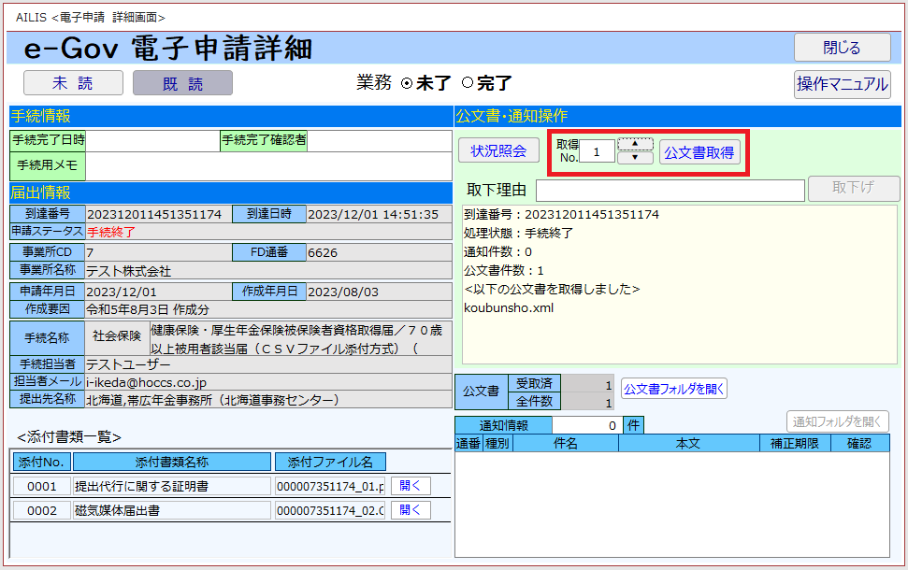Mark as unread with 未読 button
Viewport: 908px width, 570px height.
click(73, 83)
